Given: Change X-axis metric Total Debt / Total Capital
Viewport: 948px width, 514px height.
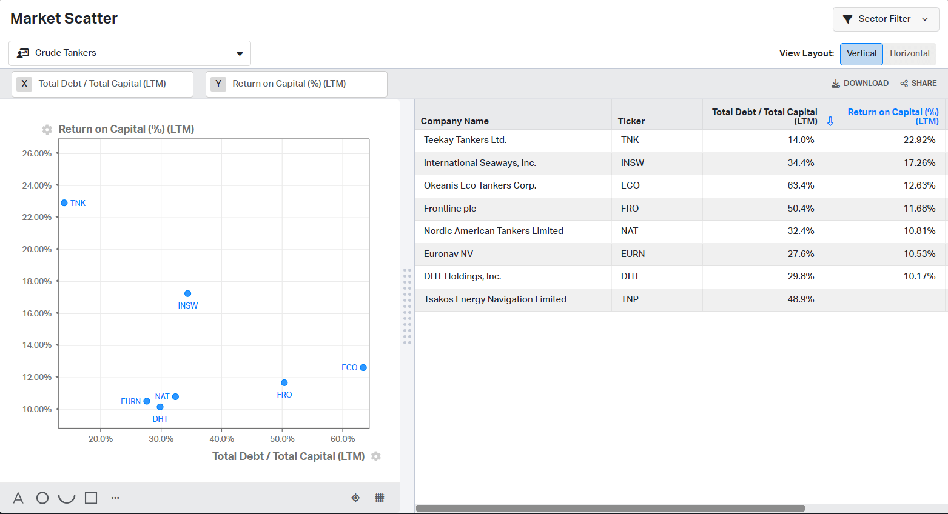Looking at the screenshot, I should 103,84.
